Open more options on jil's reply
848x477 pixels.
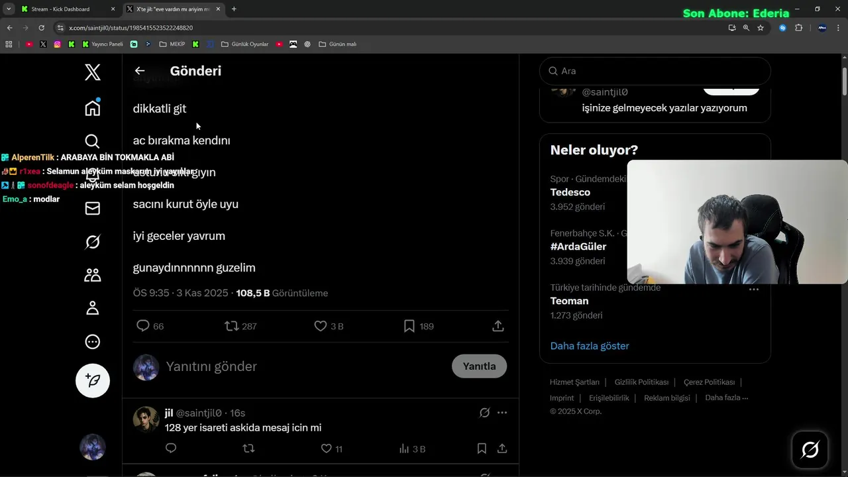point(502,413)
